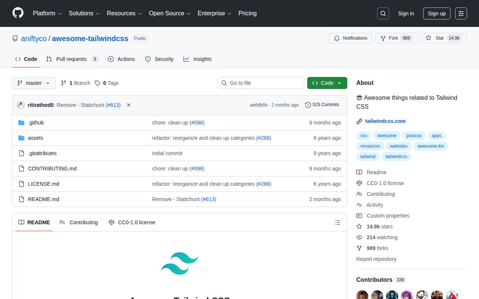
Task: Open the command palette icon top right
Action: (461, 13)
